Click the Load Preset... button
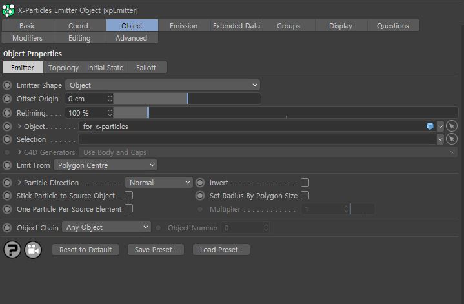 221,250
